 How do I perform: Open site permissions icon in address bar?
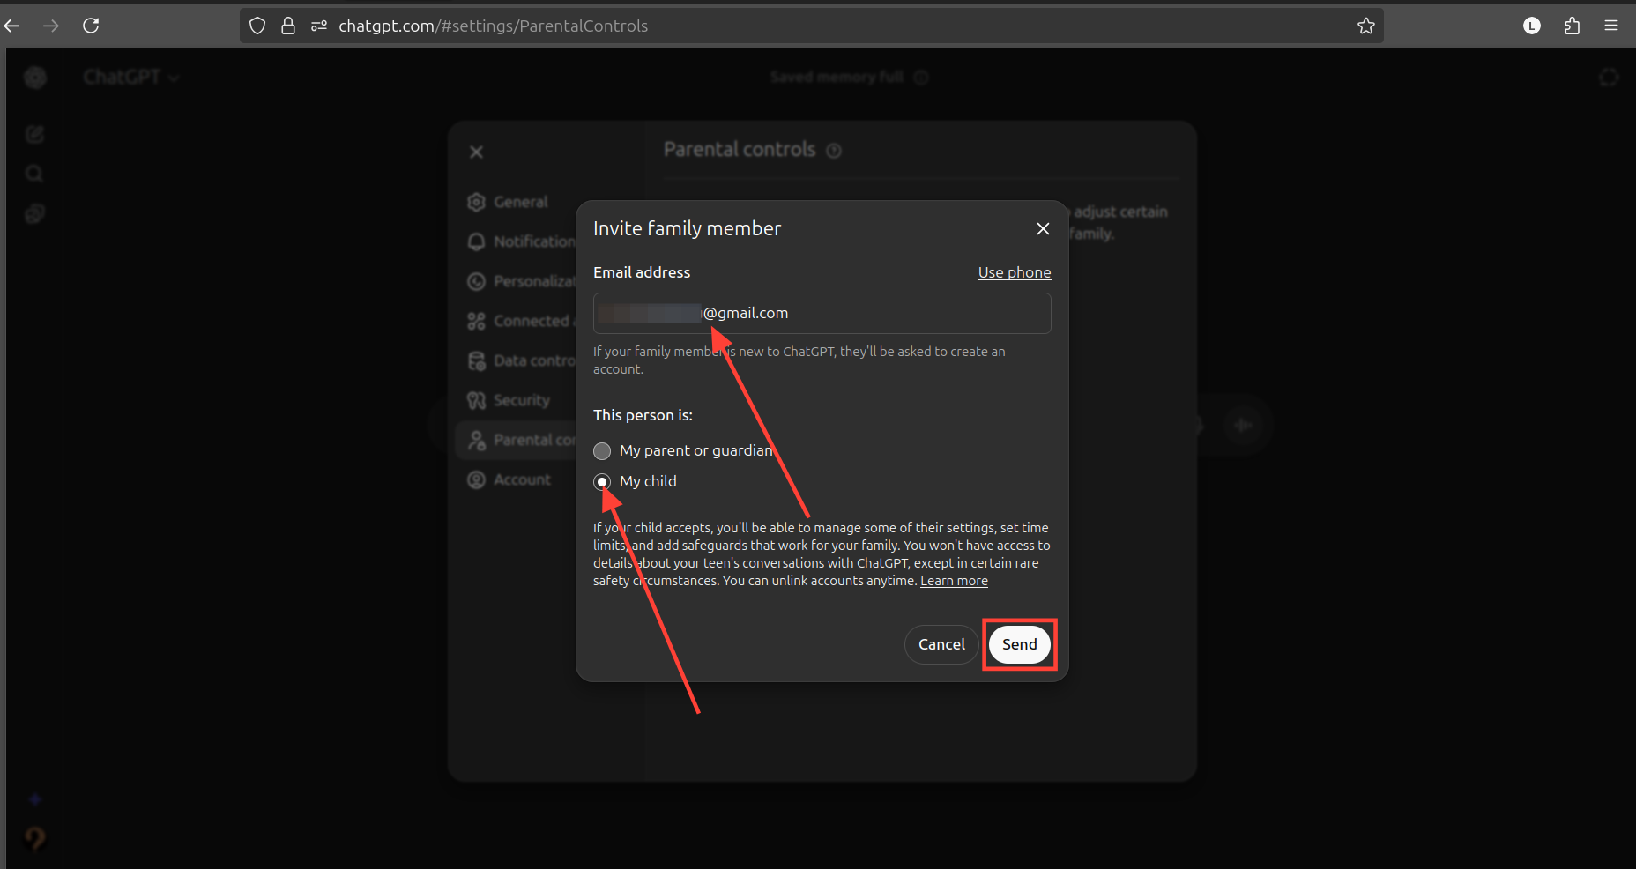(x=319, y=26)
